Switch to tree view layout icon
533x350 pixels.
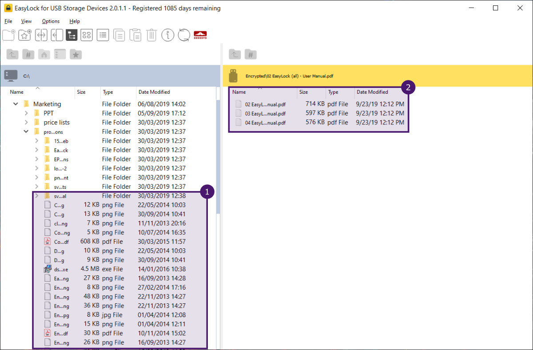pyautogui.click(x=72, y=35)
